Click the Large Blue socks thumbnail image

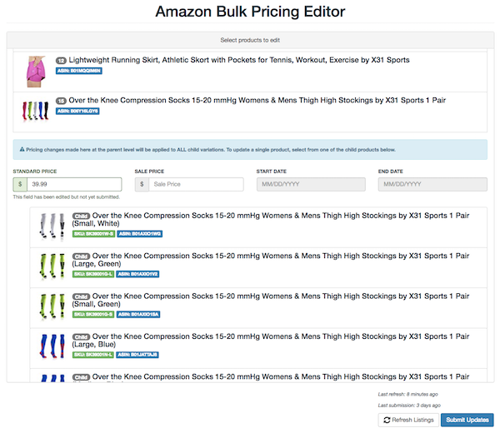pyautogui.click(x=52, y=346)
